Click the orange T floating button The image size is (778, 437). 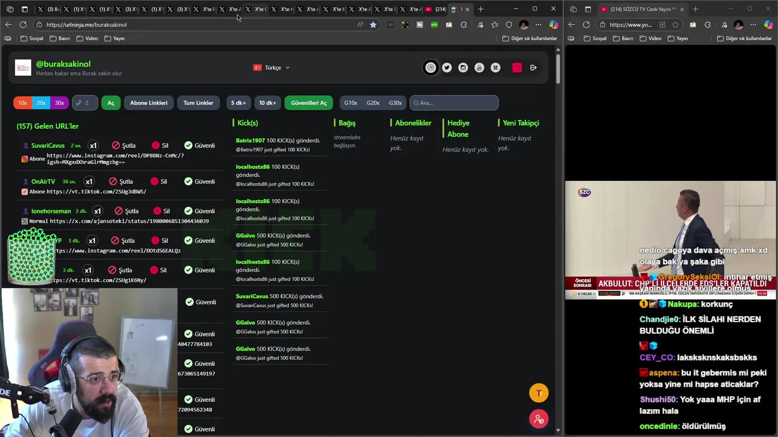[x=539, y=393]
